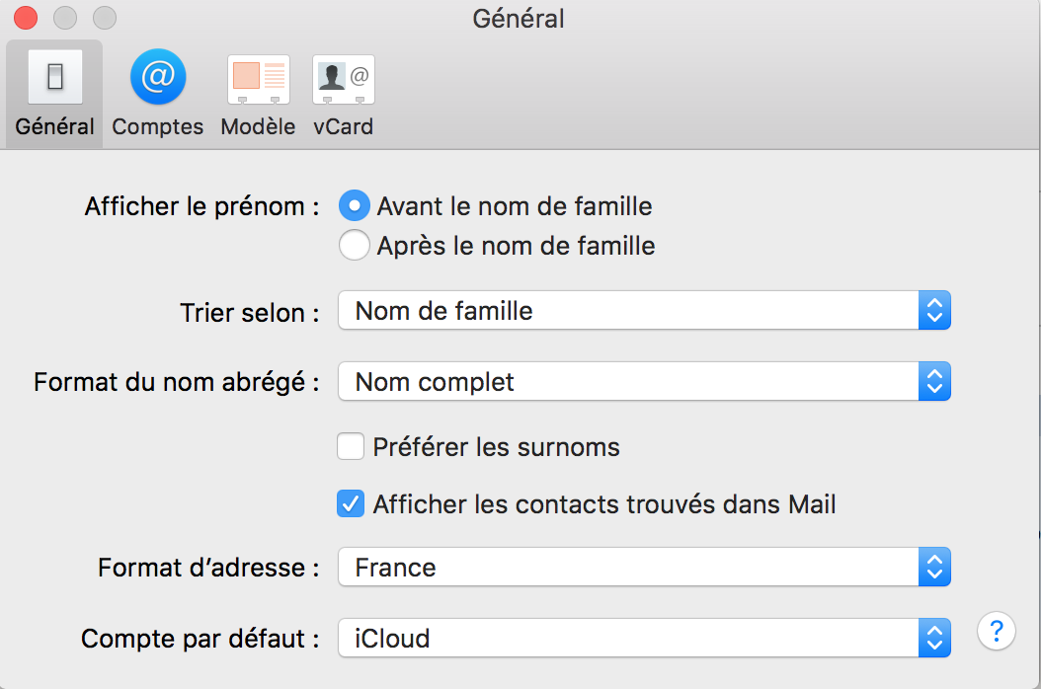The image size is (1041, 689).
Task: Click the red close window button
Action: [26, 18]
